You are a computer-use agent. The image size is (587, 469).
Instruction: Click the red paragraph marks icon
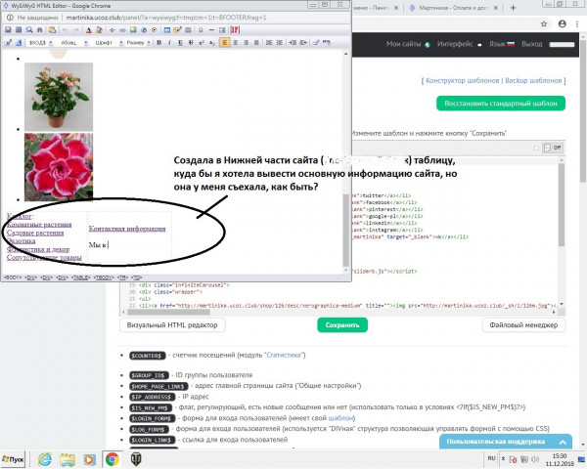coord(235,30)
